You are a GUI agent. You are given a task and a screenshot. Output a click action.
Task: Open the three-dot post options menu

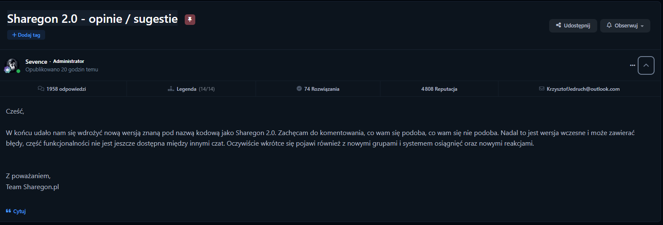[632, 65]
